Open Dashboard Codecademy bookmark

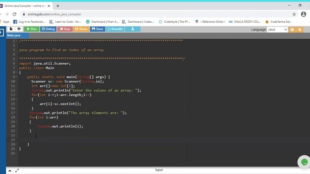pos(138,22)
